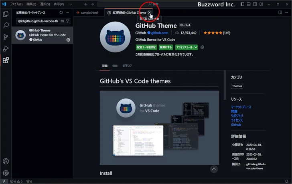Open extensions view more actions menu
The image size is (292, 184).
tap(67, 13)
